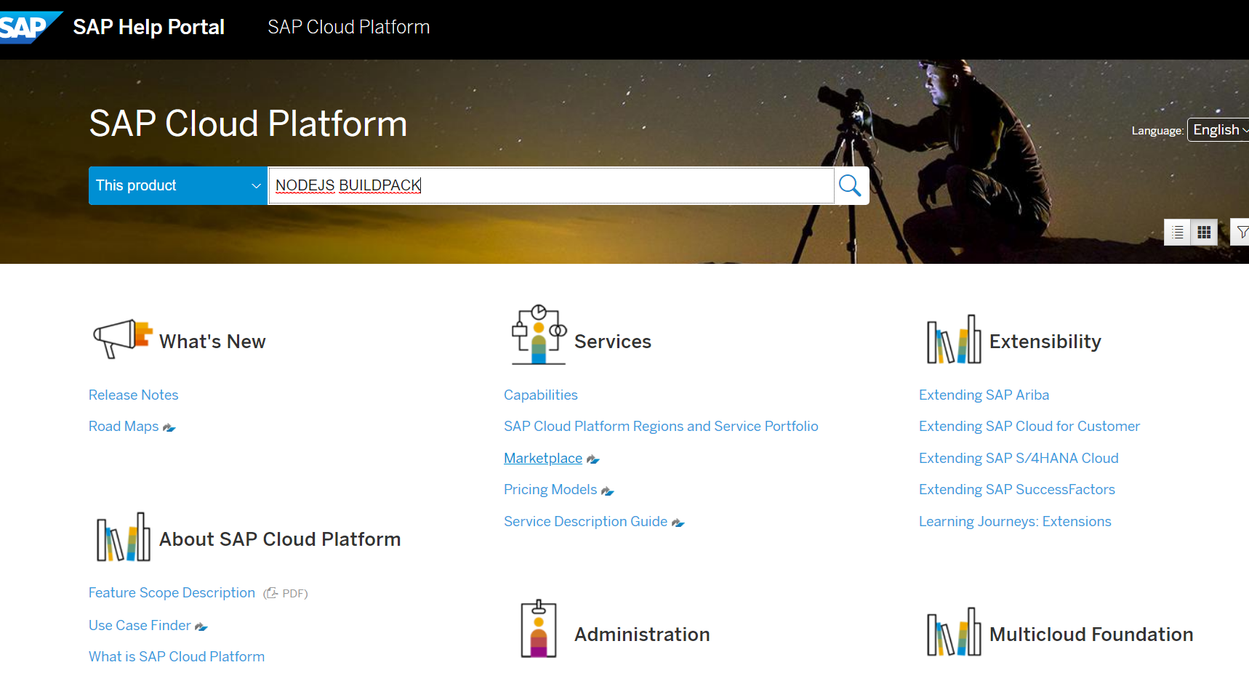Click the About SAP Cloud Platform books icon

pos(124,537)
